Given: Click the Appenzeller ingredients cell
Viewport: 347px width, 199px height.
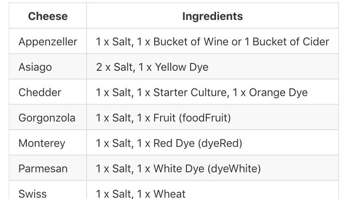Looking at the screenshot, I should (212, 42).
